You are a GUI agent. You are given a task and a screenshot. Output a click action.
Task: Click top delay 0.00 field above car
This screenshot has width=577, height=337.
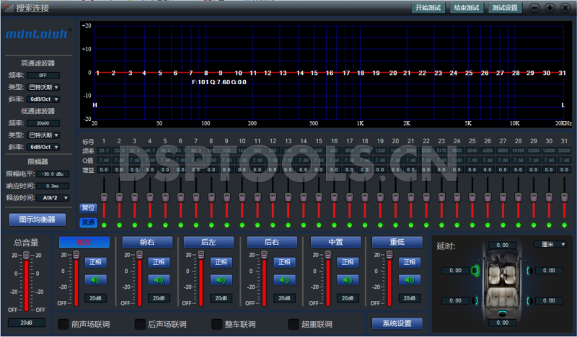coord(502,245)
